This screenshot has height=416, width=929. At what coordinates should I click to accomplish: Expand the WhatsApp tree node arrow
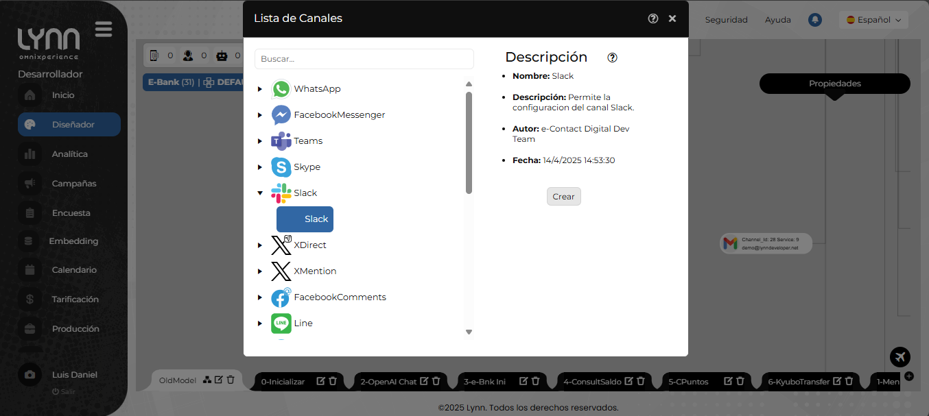tap(260, 89)
